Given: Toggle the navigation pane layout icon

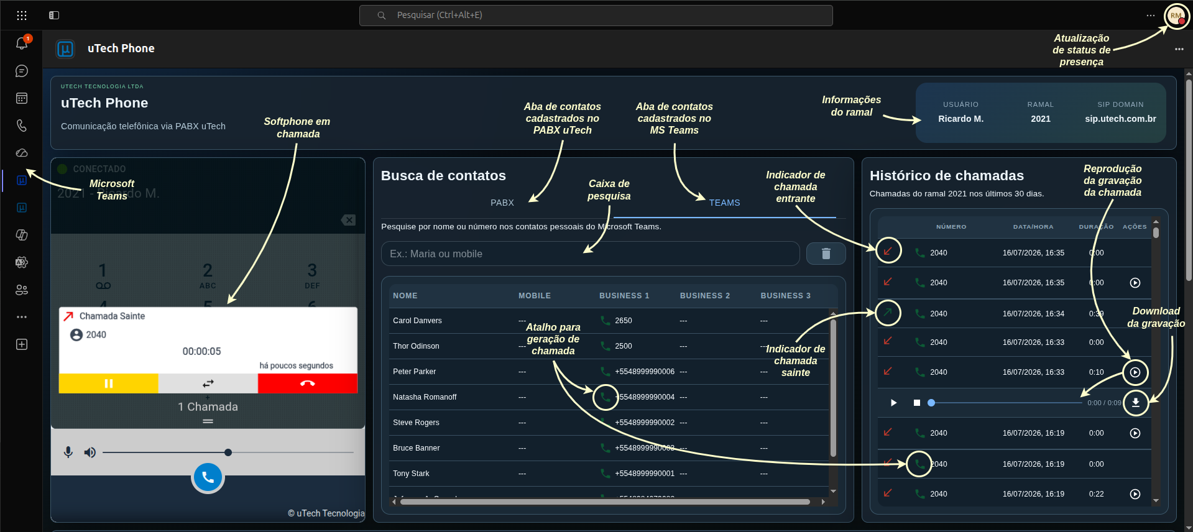Looking at the screenshot, I should pos(54,15).
